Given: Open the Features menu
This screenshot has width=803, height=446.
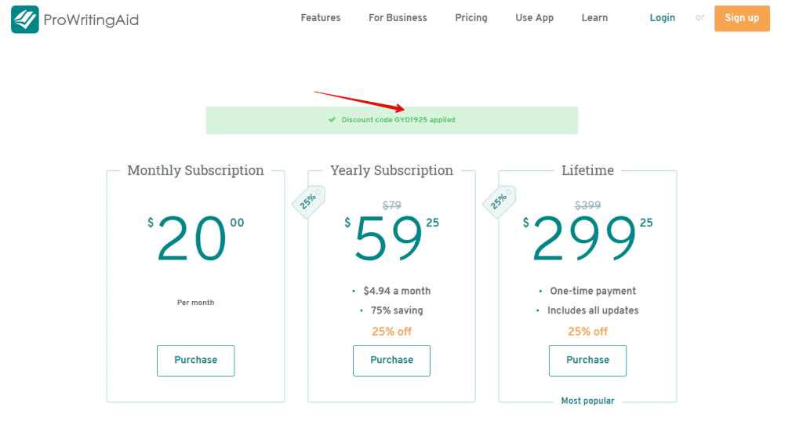Looking at the screenshot, I should [x=321, y=18].
